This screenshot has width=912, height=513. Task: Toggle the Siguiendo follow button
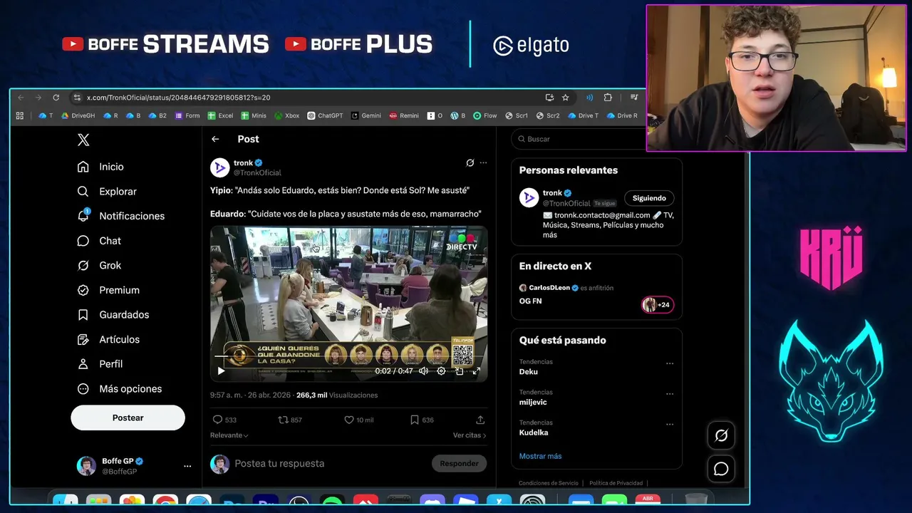tap(649, 198)
